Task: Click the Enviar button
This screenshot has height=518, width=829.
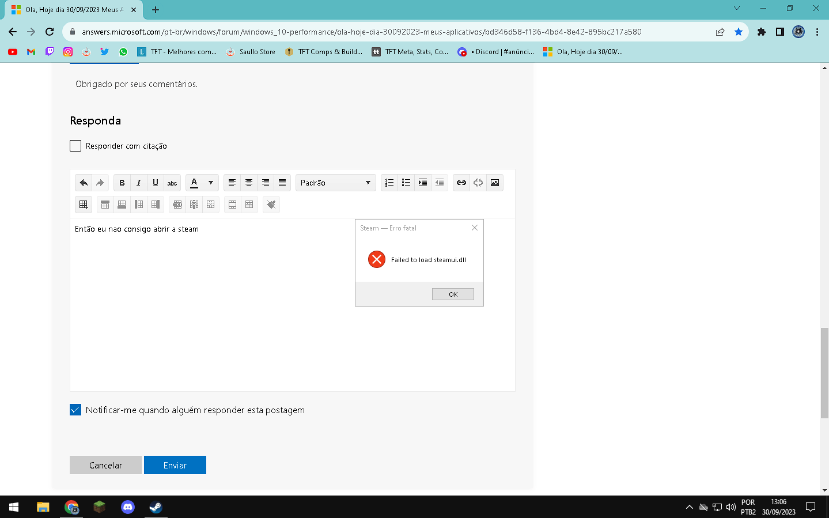Action: (175, 465)
